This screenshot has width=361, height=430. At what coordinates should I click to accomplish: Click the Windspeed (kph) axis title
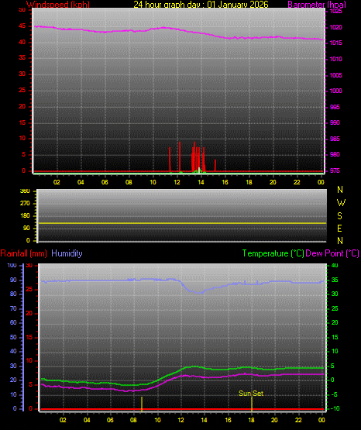click(x=58, y=5)
